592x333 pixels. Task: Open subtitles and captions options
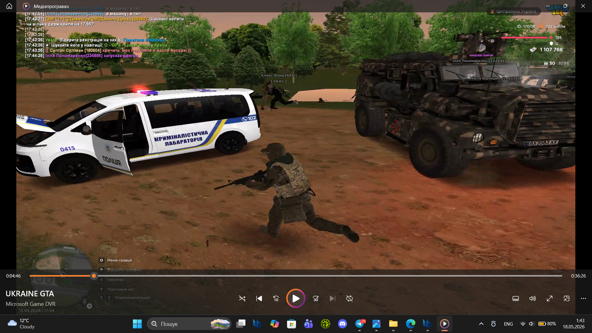[x=516, y=299]
